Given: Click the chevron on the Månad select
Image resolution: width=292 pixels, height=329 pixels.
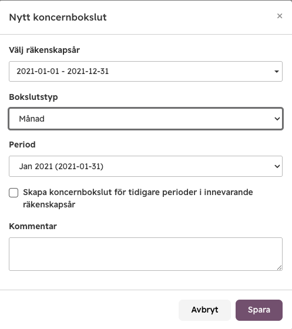Looking at the screenshot, I should 277,119.
